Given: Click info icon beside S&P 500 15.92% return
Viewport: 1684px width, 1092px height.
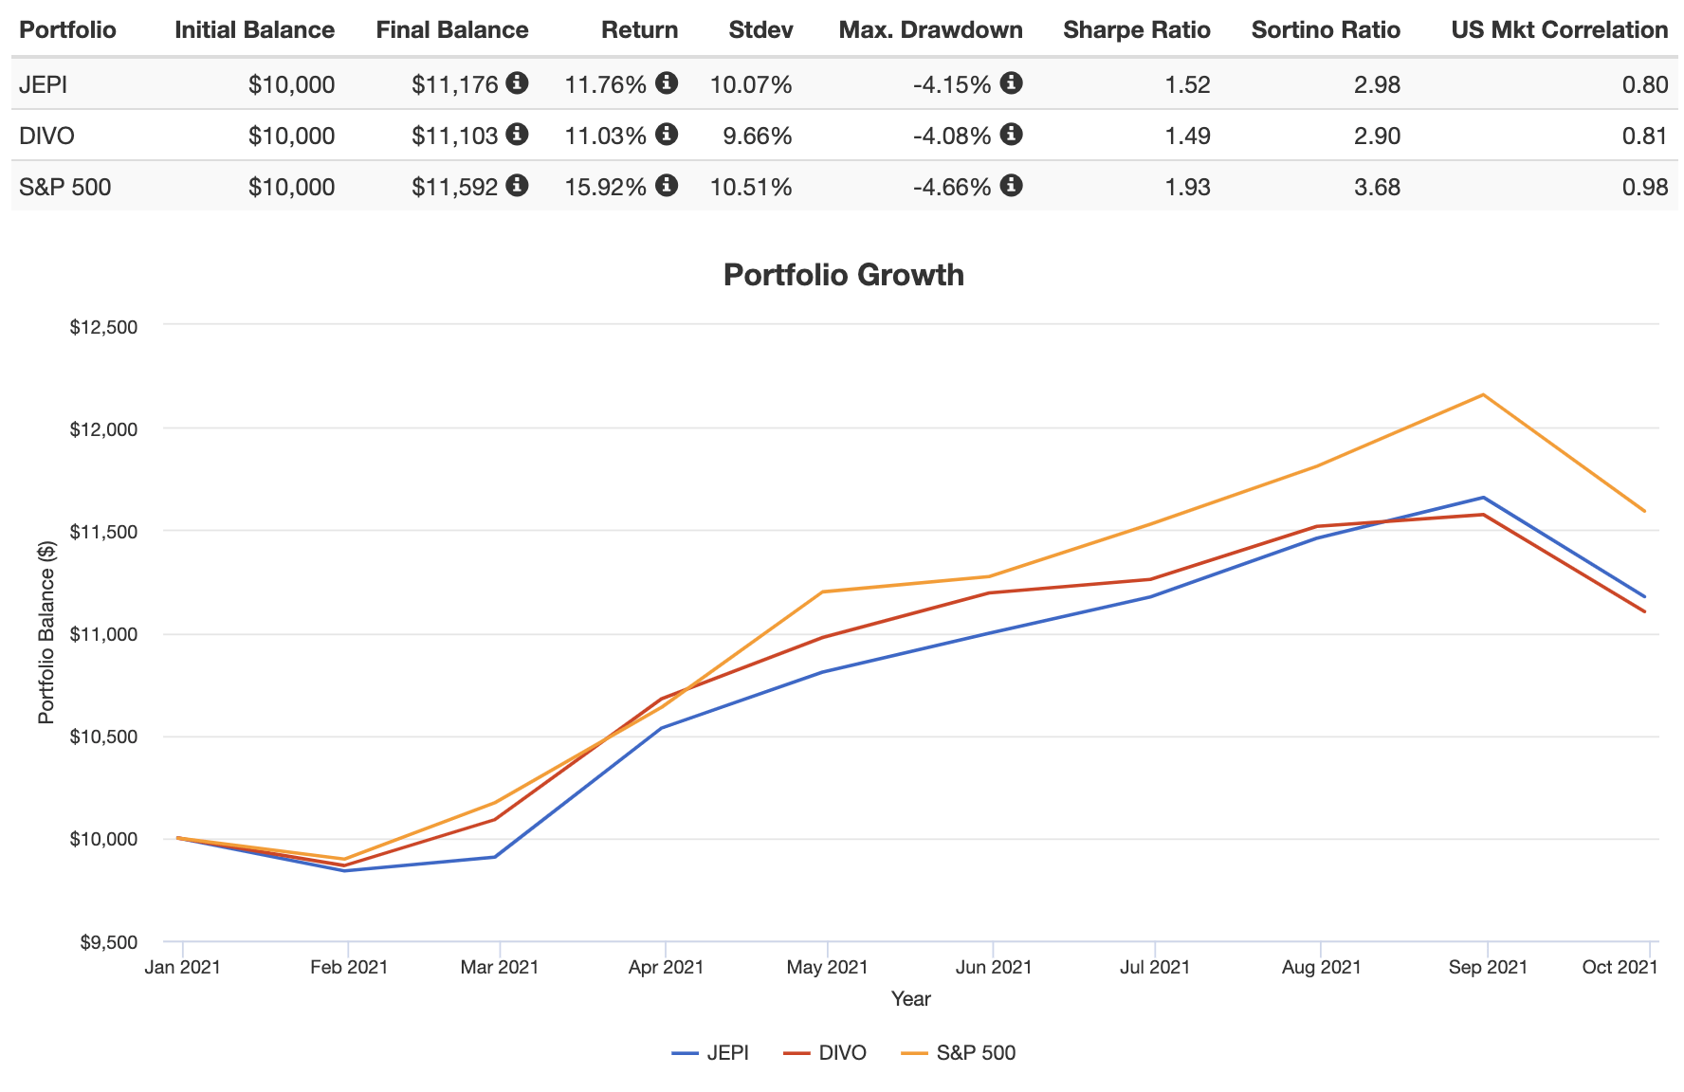Looking at the screenshot, I should click(668, 186).
